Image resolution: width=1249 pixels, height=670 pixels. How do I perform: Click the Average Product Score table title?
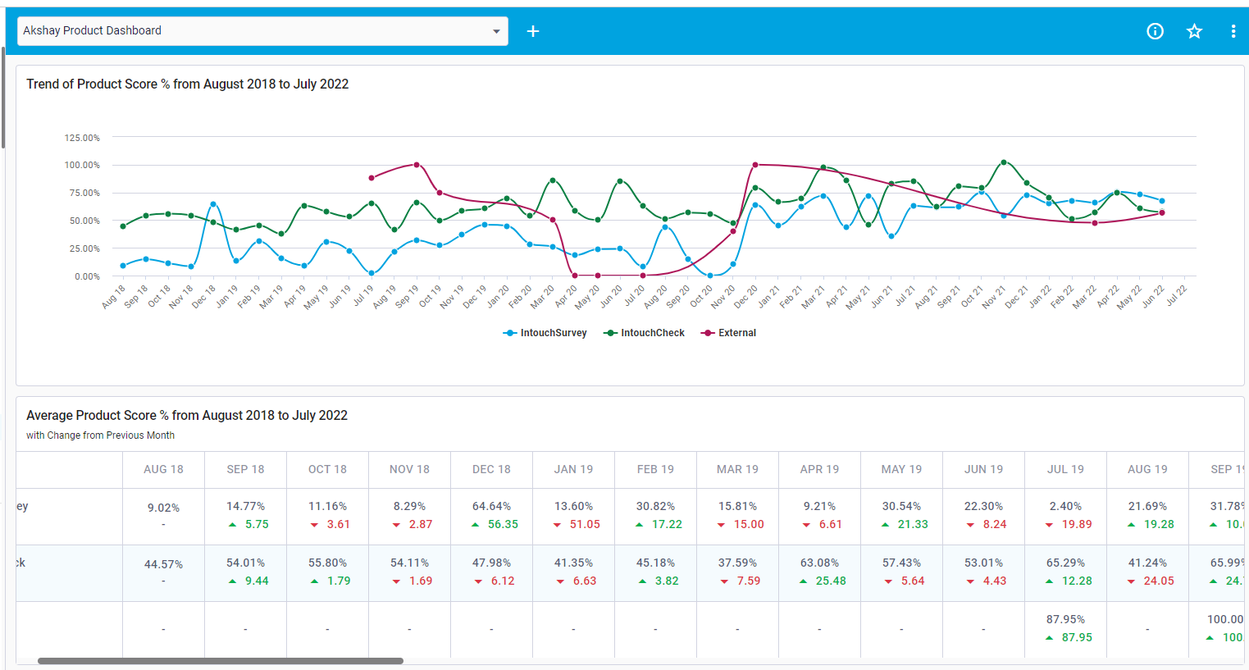(187, 415)
